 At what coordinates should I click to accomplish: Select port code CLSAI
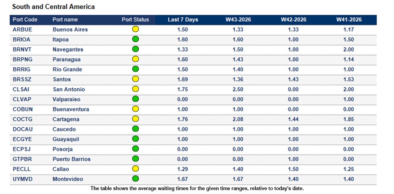coord(21,89)
